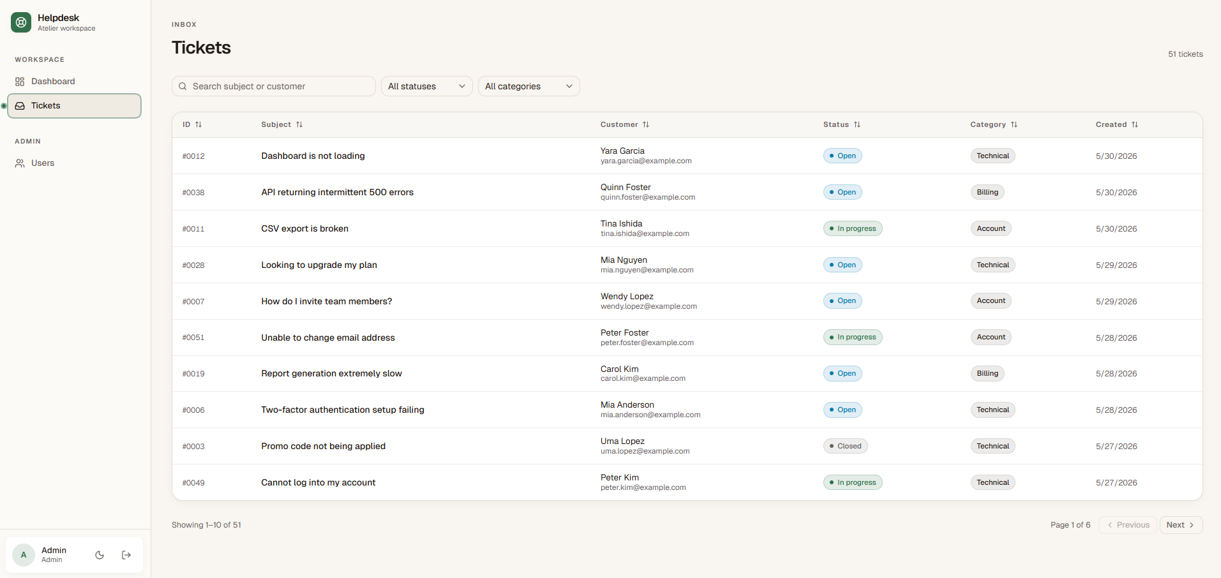Click ticket ID #0012
The height and width of the screenshot is (578, 1221).
tap(193, 156)
